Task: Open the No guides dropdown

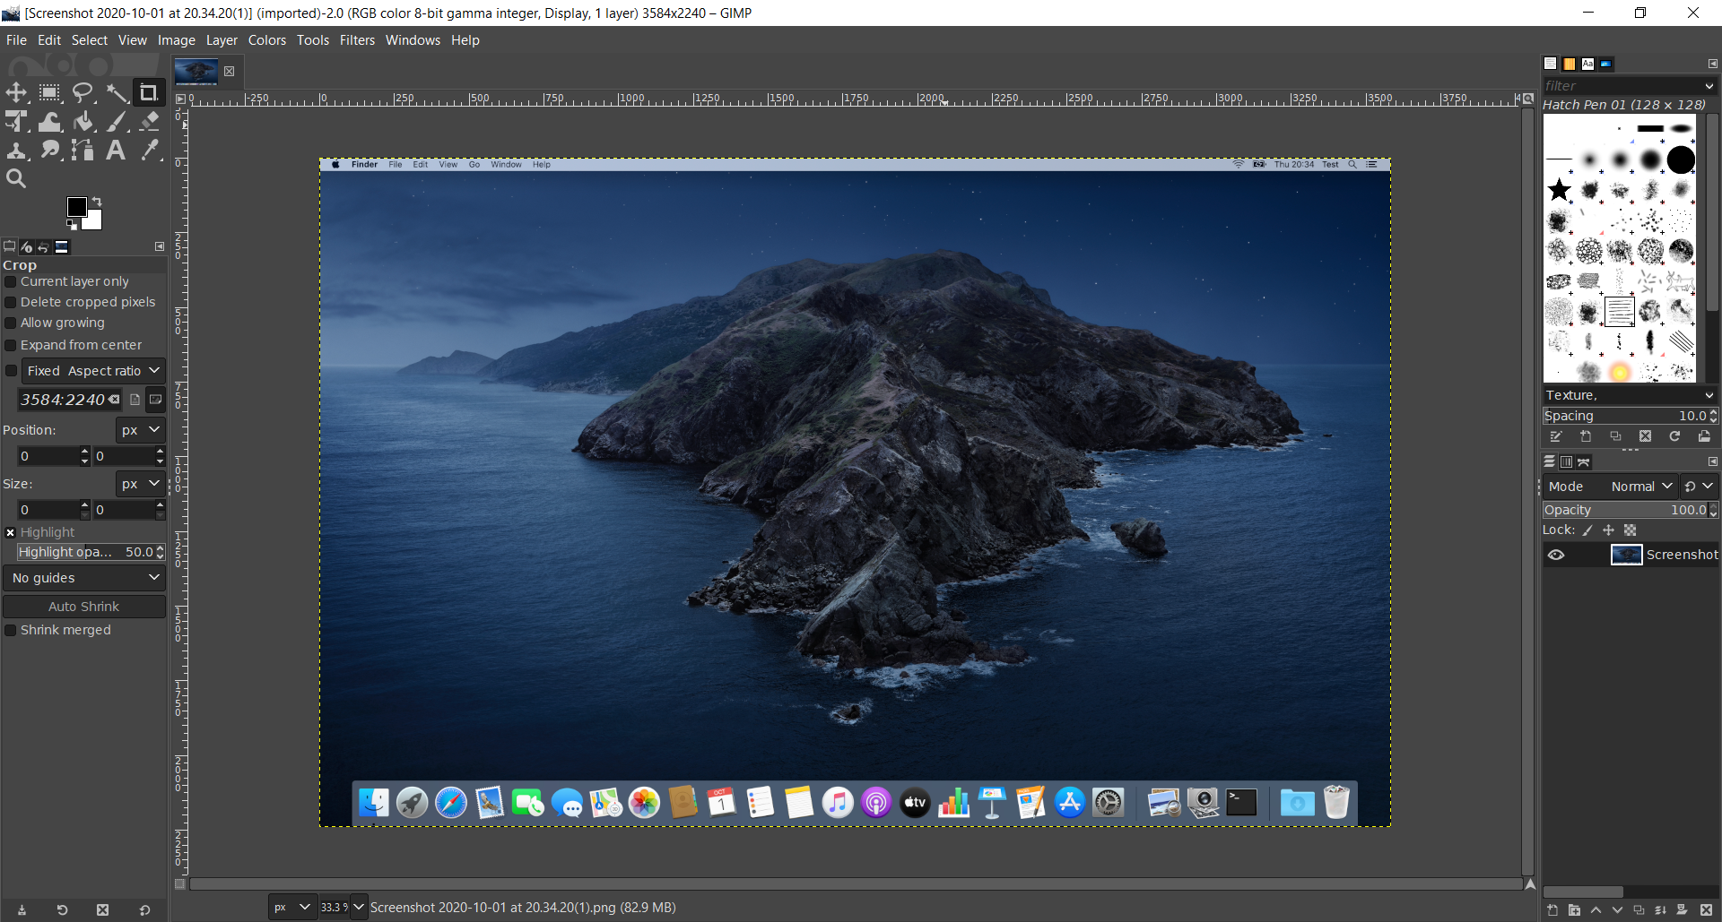Action: coord(84,578)
